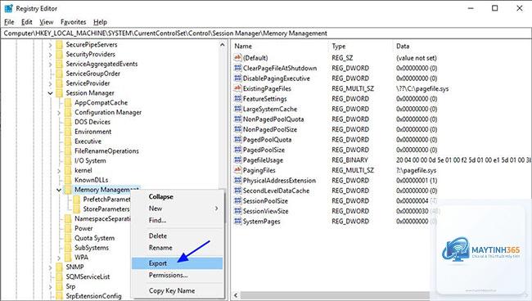Screen dimensions: 532x301
Task: Select the SQMServiceList key
Action: (88, 276)
